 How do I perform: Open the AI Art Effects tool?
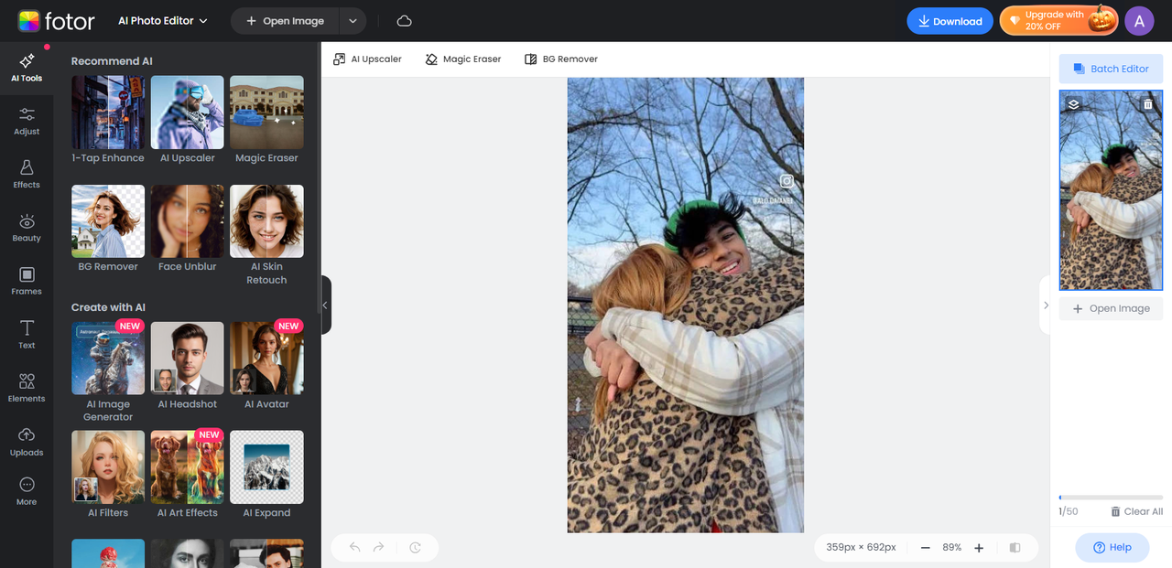187,474
